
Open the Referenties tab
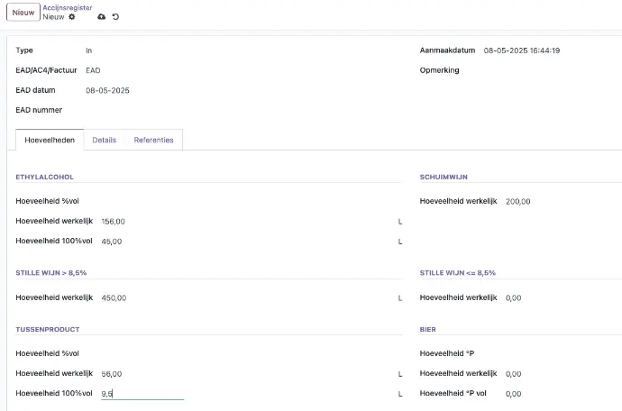[x=153, y=140]
